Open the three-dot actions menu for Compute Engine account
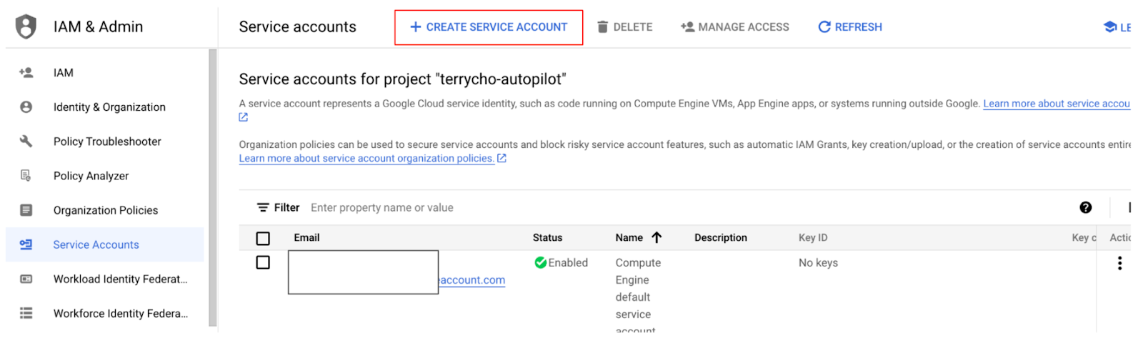This screenshot has height=356, width=1143. [x=1119, y=263]
